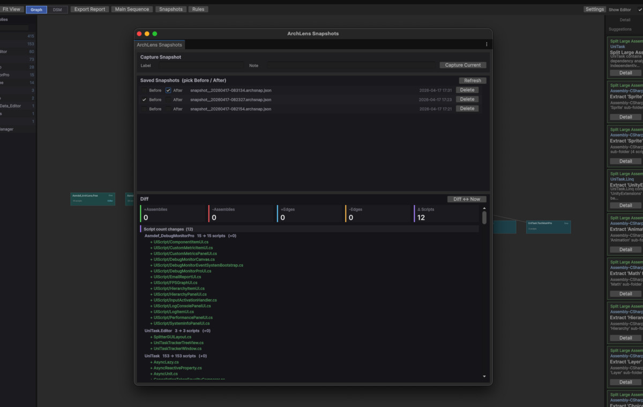The height and width of the screenshot is (407, 643).
Task: Select snapshot_20260417-082327.archsnap.json file name
Action: click(x=230, y=100)
